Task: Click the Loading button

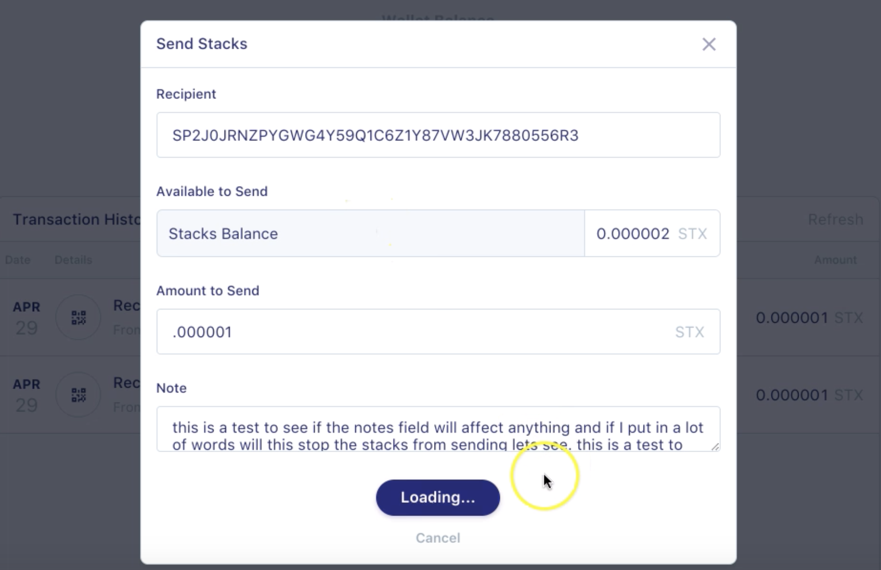Action: tap(437, 497)
